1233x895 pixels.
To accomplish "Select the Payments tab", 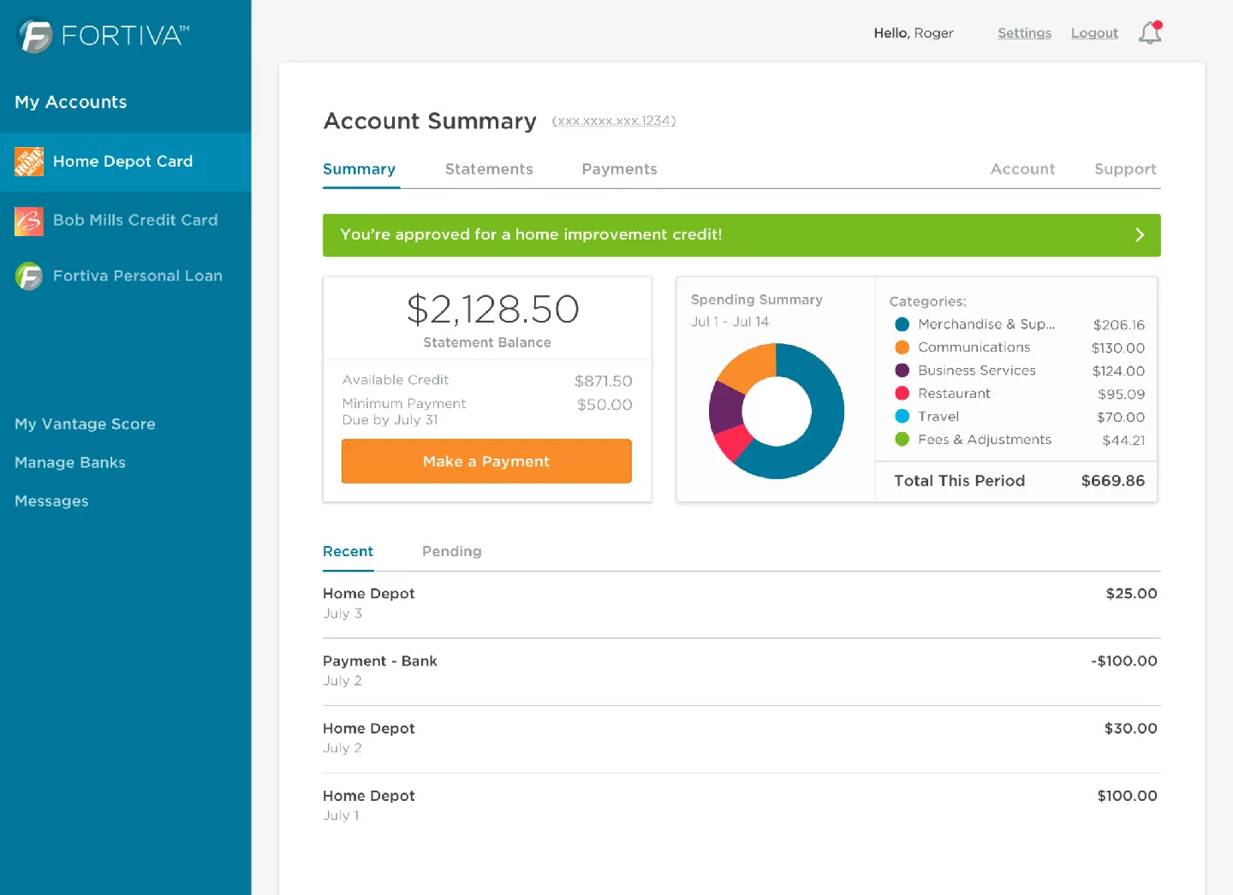I will point(619,169).
